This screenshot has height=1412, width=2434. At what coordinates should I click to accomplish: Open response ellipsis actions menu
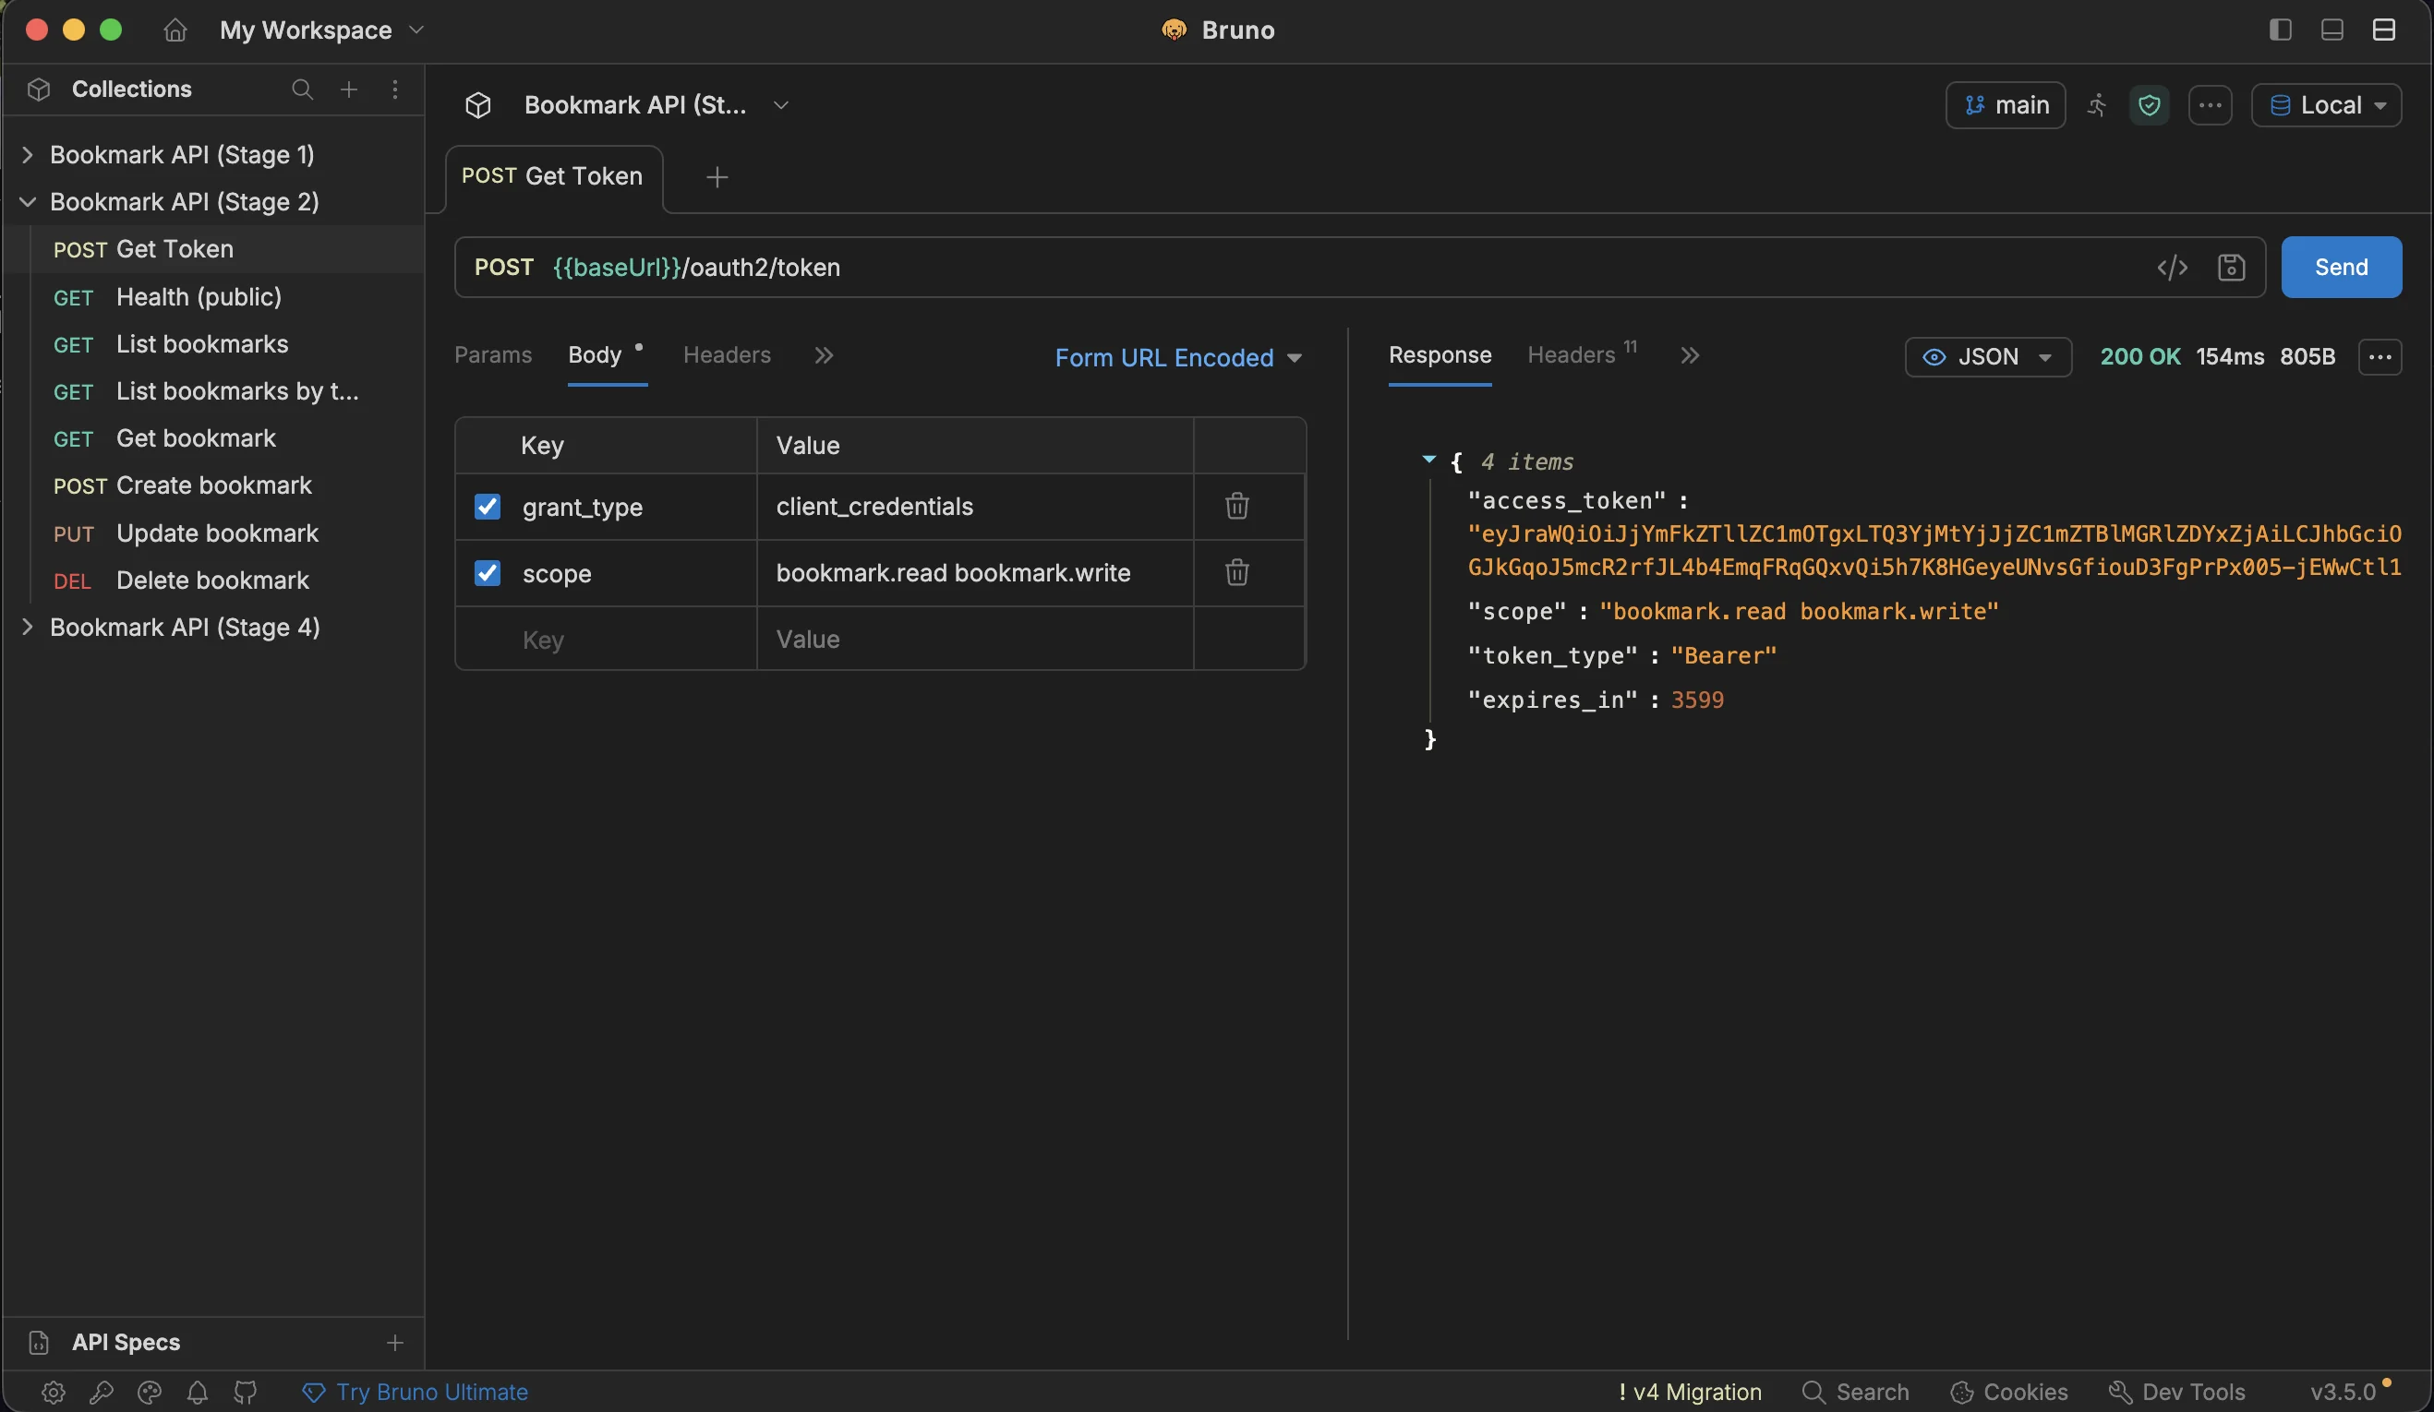pyautogui.click(x=2380, y=357)
